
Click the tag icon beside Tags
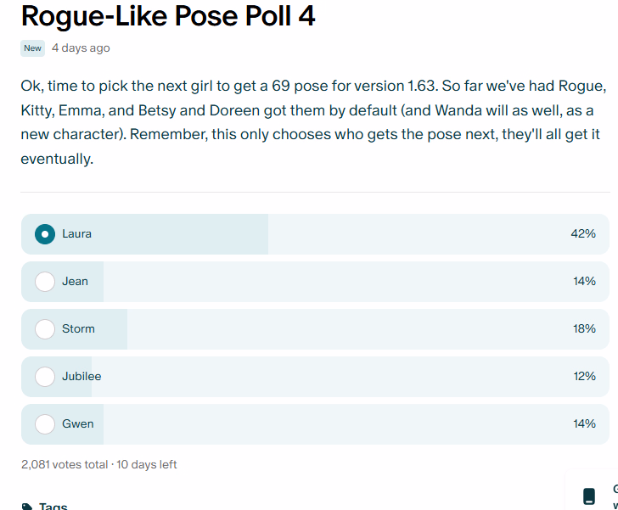27,507
